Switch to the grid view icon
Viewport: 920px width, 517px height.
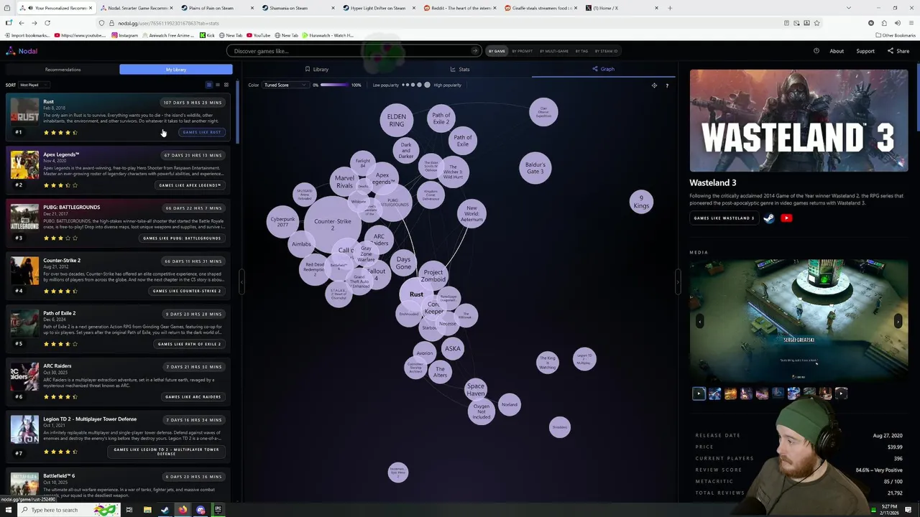click(226, 85)
